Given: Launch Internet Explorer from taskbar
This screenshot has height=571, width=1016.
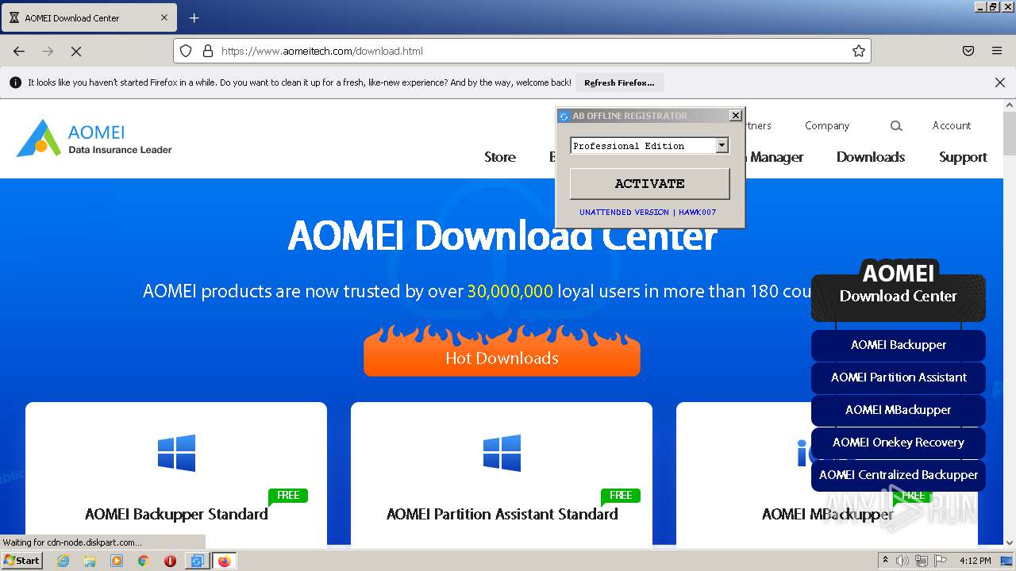Looking at the screenshot, I should (63, 561).
